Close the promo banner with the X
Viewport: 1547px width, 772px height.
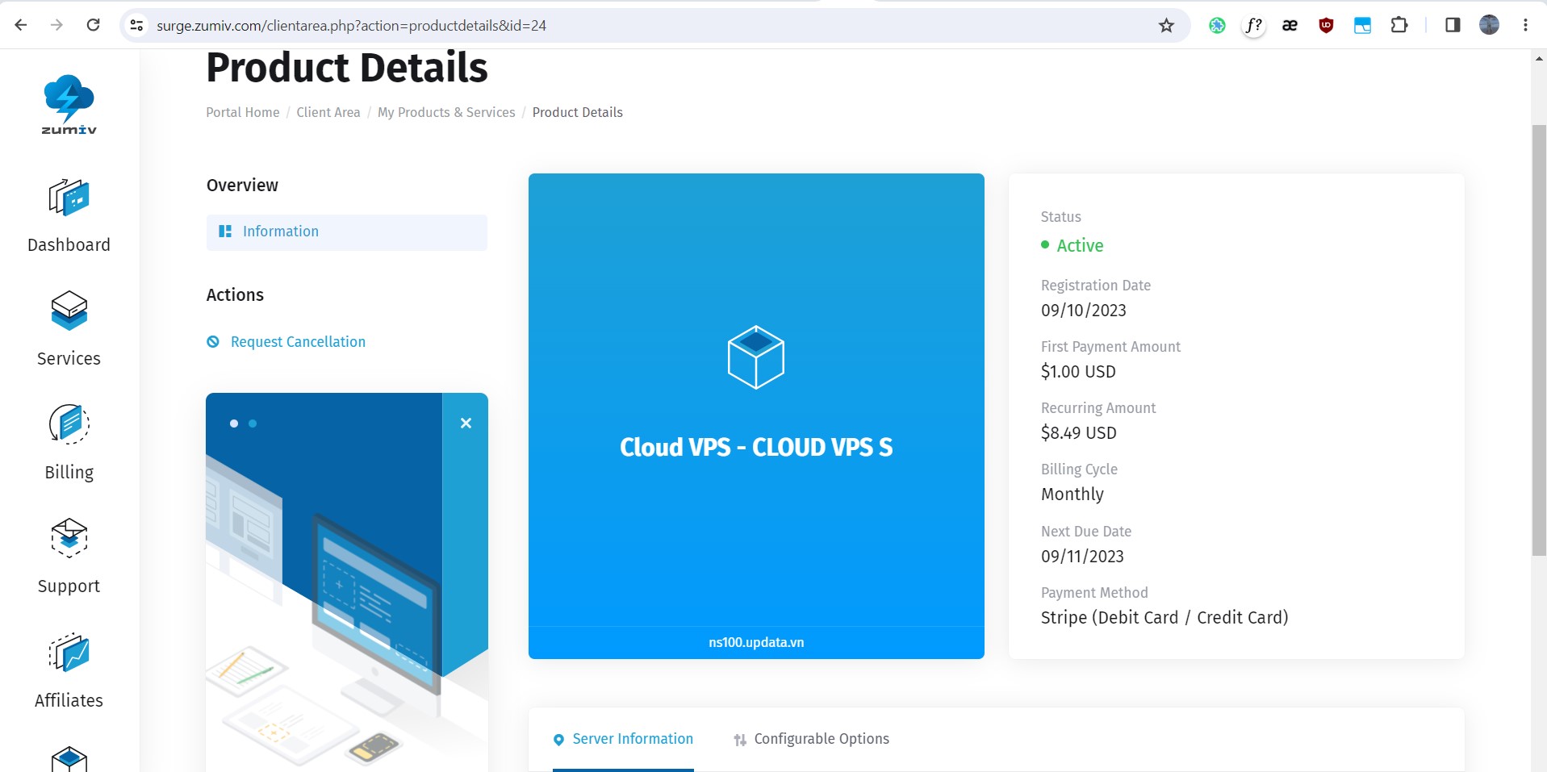coord(466,423)
